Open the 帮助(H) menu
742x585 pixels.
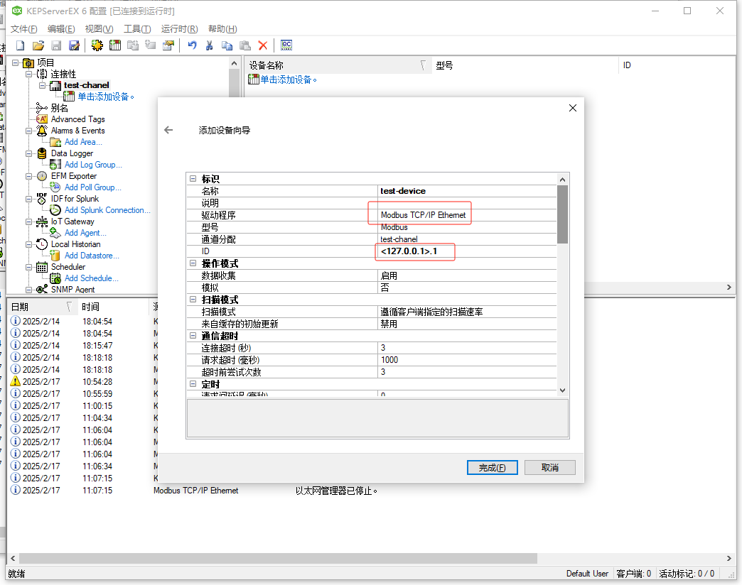[222, 29]
